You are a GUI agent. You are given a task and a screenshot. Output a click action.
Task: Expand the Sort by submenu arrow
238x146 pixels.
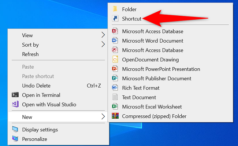[103, 44]
